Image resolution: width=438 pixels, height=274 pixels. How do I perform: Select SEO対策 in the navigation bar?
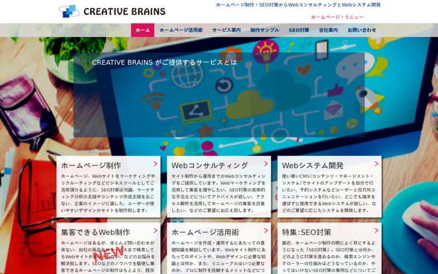pos(299,30)
